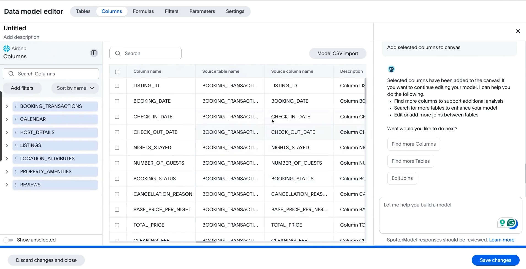Switch to the Formulas tab
The width and height of the screenshot is (526, 269).
tap(143, 11)
